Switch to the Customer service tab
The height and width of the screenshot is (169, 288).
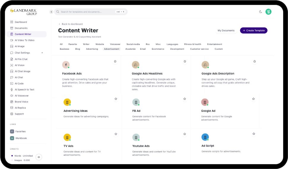[200, 49]
